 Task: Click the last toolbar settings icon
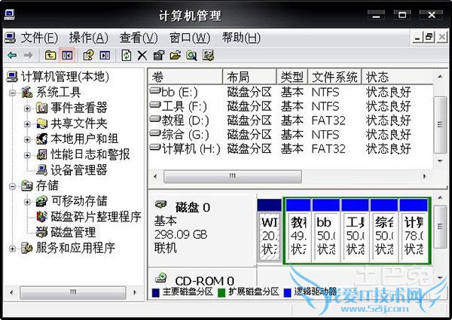pyautogui.click(x=208, y=55)
